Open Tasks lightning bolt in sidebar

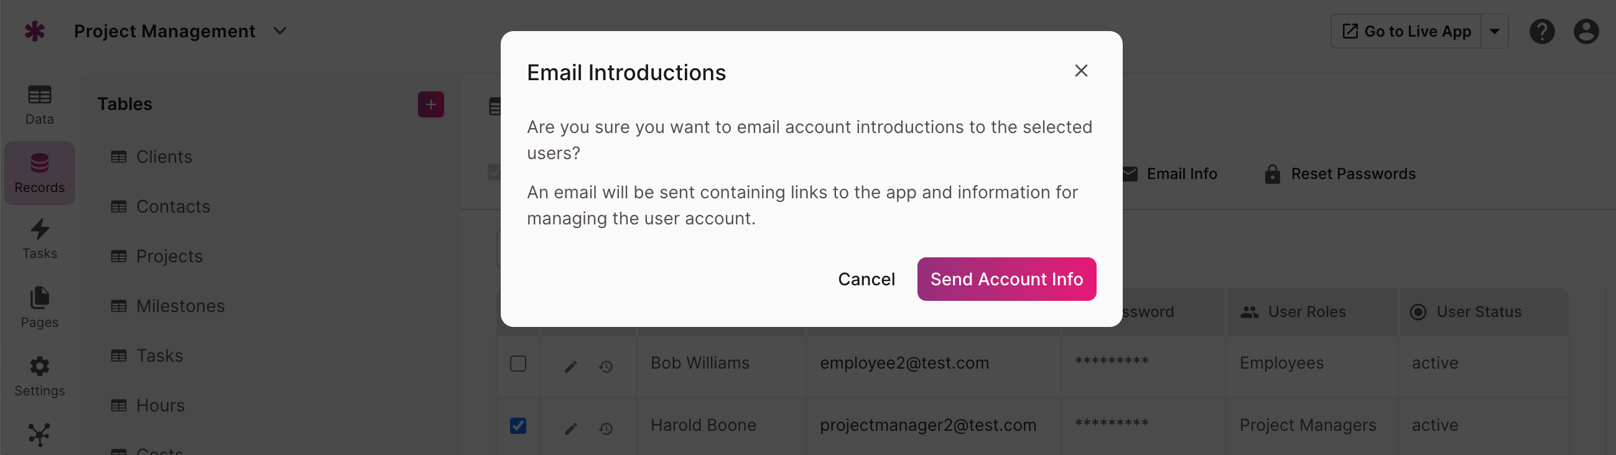tap(40, 239)
